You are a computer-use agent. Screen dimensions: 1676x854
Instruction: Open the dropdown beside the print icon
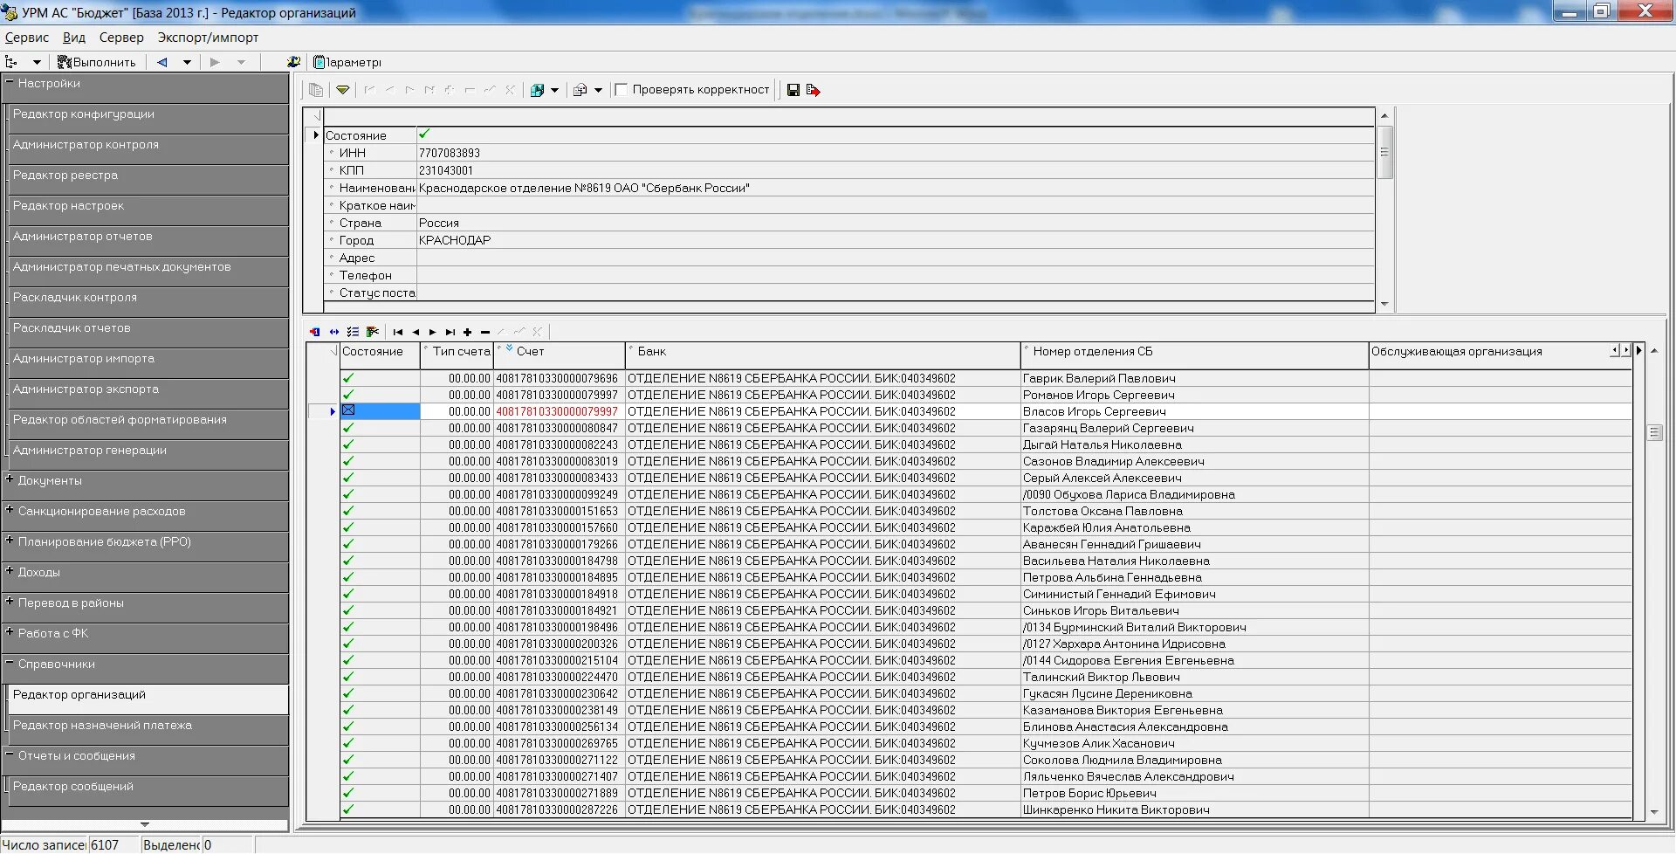click(x=598, y=90)
